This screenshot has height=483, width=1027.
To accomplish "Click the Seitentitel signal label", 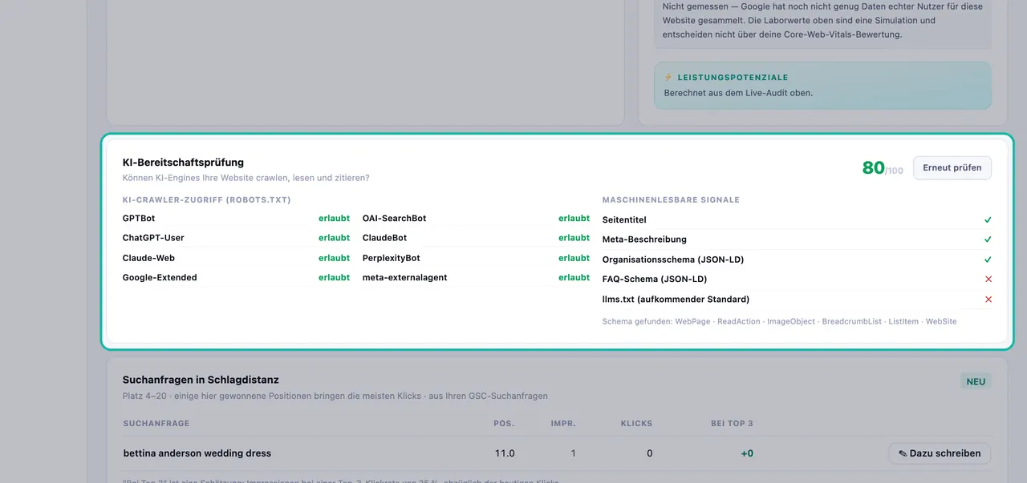I will point(624,219).
